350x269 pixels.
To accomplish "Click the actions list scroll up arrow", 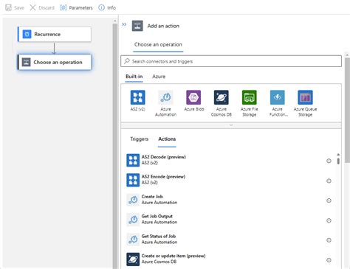I will point(338,155).
